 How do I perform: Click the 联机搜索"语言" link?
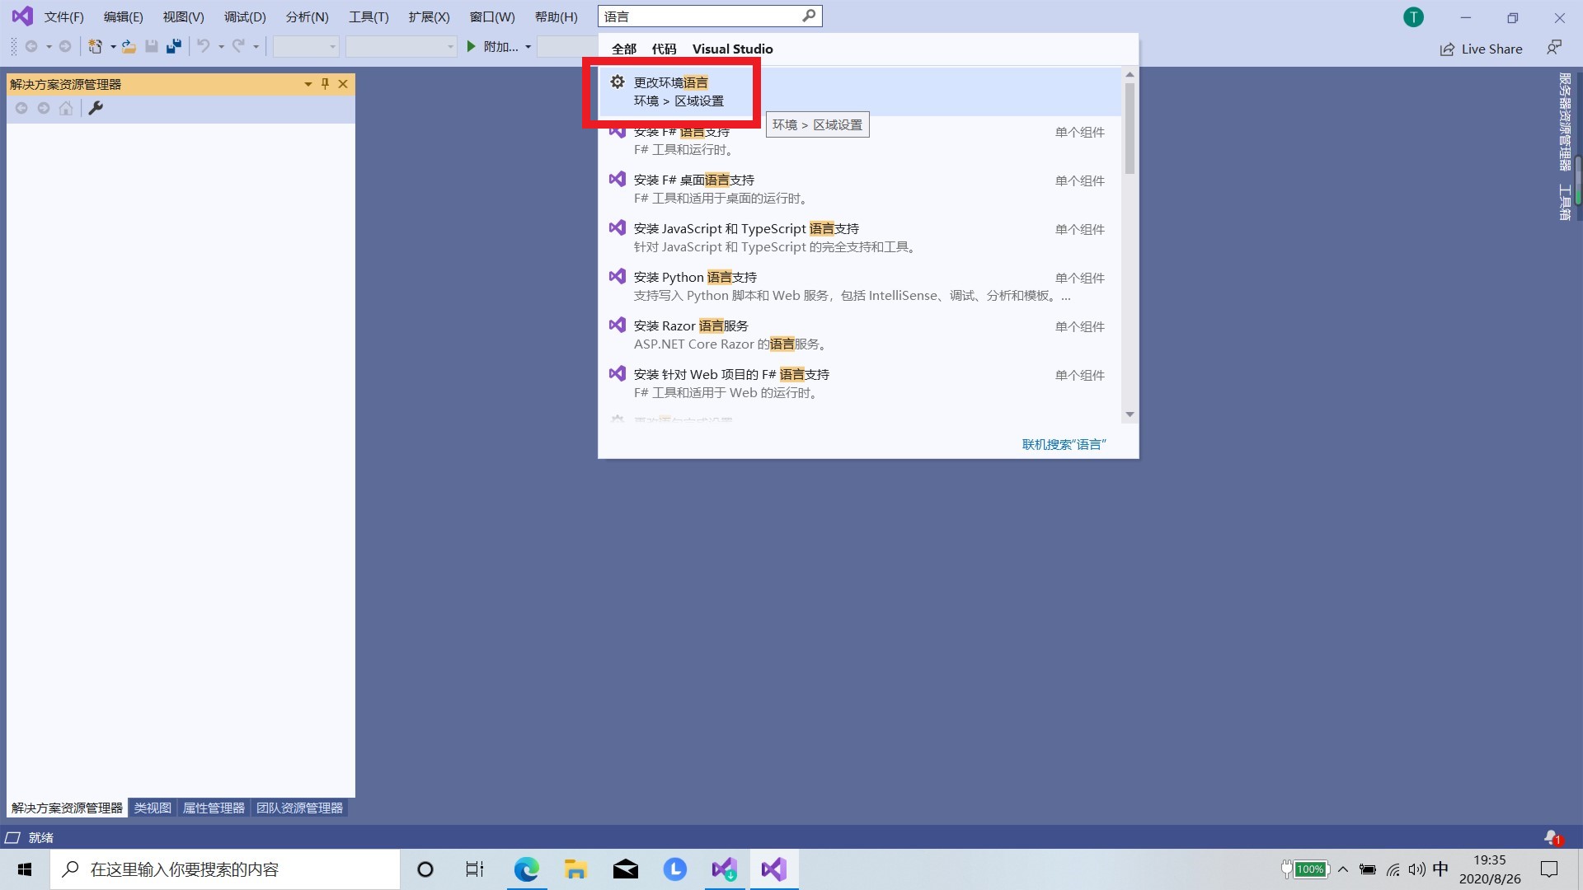(x=1064, y=444)
